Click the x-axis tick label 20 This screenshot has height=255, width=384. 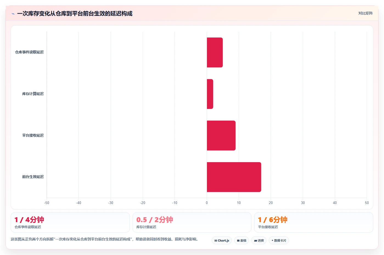point(271,203)
